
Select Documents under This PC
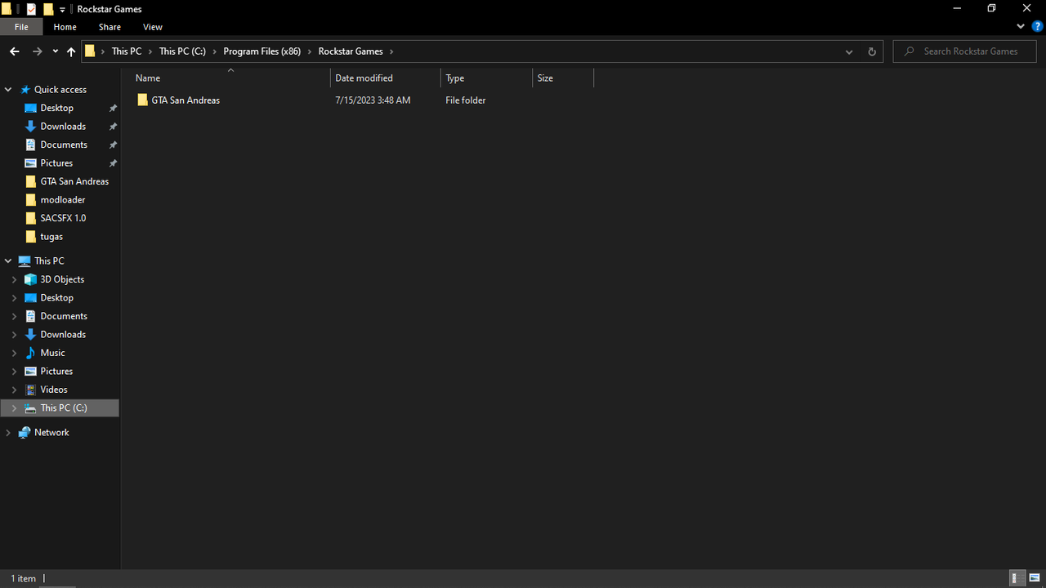click(64, 316)
